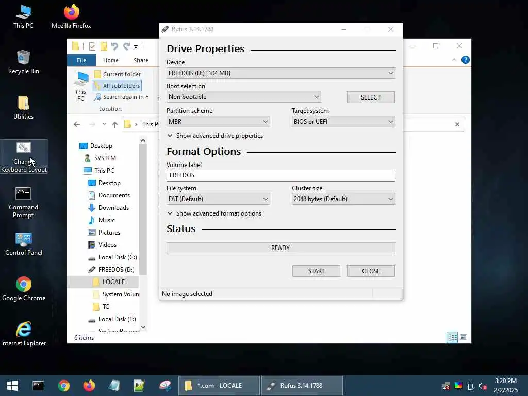Image resolution: width=528 pixels, height=396 pixels.
Task: Open the Explorer File tab
Action: 81,60
